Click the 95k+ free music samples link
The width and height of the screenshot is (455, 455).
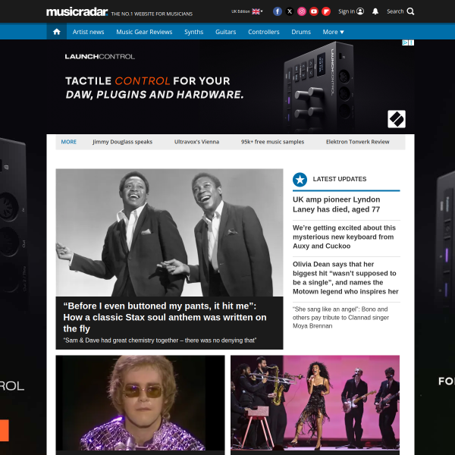pyautogui.click(x=272, y=142)
